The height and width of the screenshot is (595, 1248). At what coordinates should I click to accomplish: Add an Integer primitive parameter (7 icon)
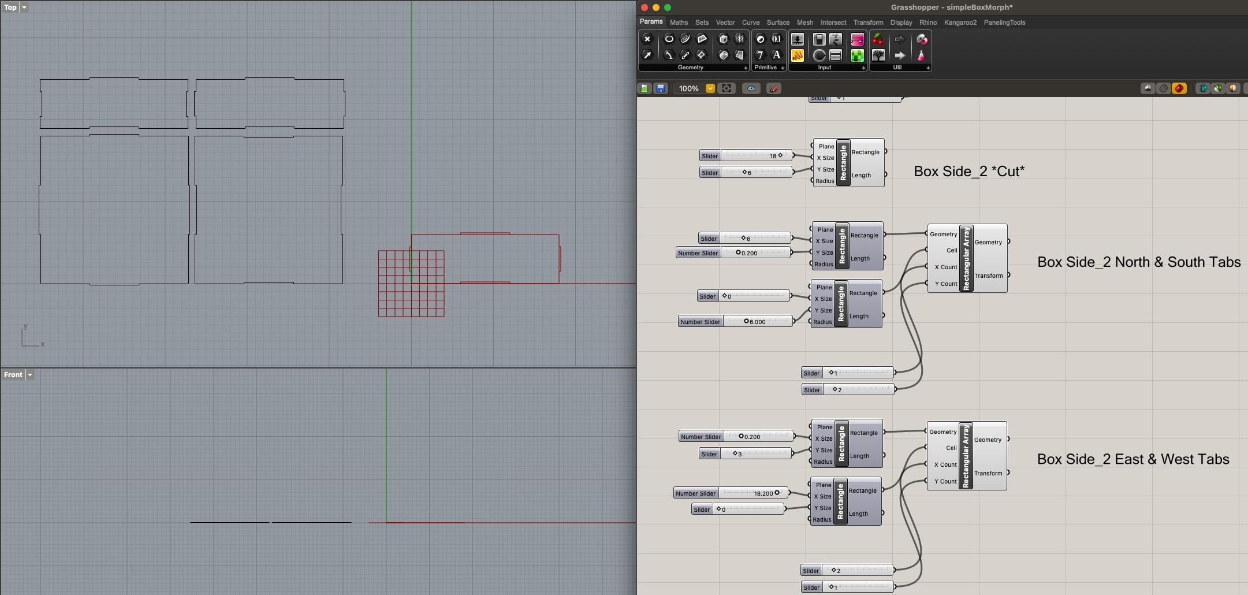click(x=760, y=55)
